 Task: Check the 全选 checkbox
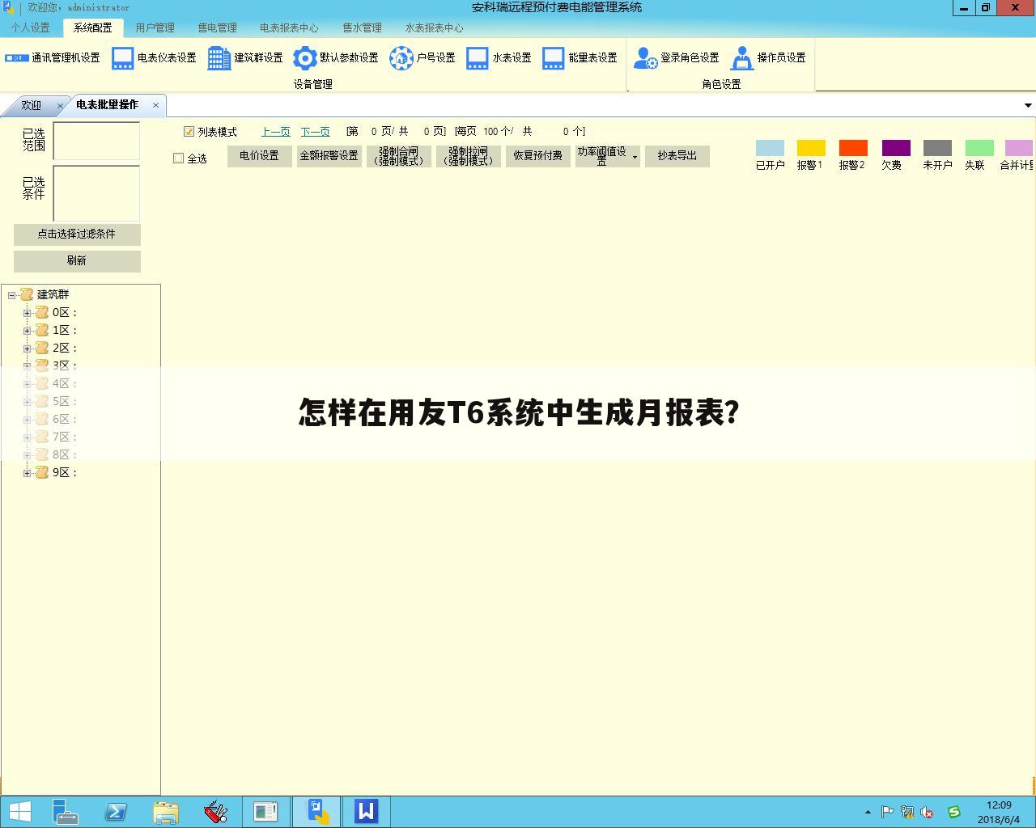pyautogui.click(x=179, y=158)
